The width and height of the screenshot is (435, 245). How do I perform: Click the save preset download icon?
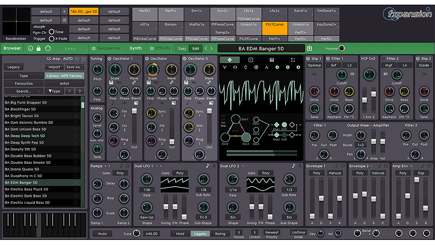[x=309, y=48]
